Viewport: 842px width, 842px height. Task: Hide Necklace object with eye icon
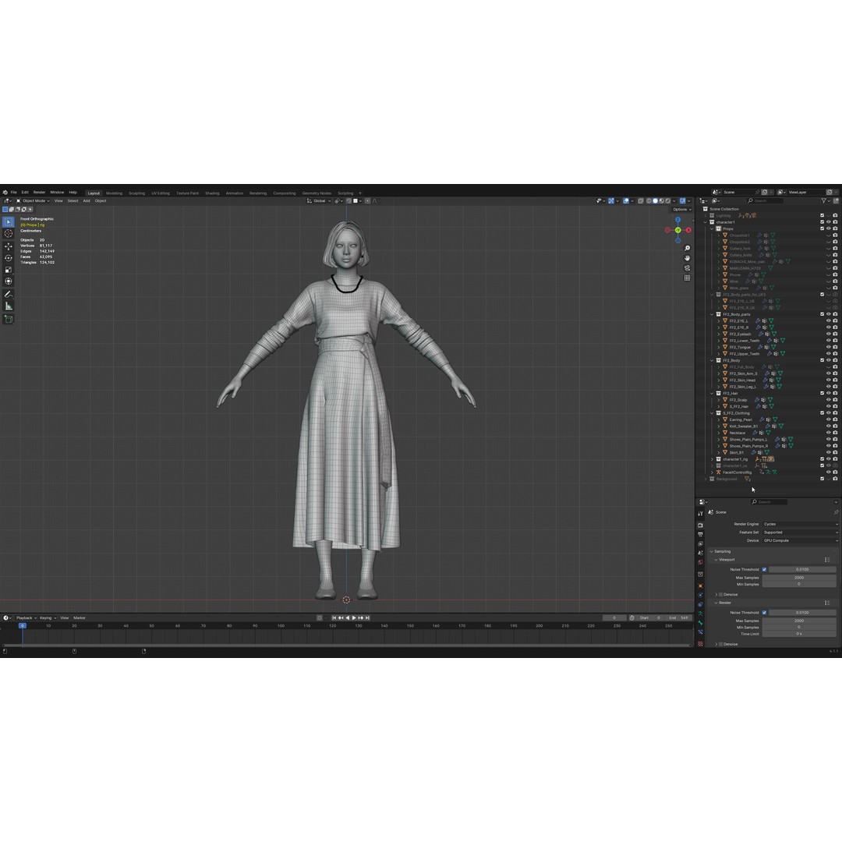tap(828, 433)
